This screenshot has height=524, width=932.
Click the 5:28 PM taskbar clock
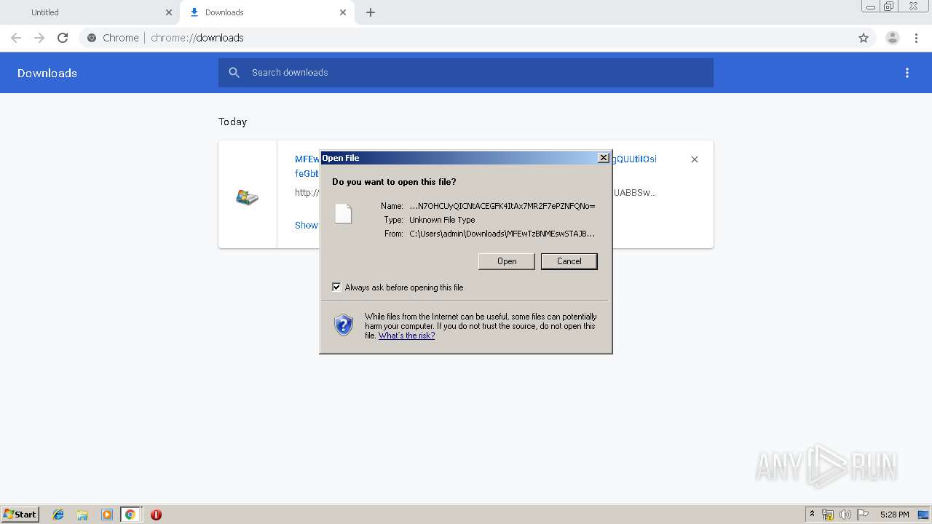pos(894,515)
